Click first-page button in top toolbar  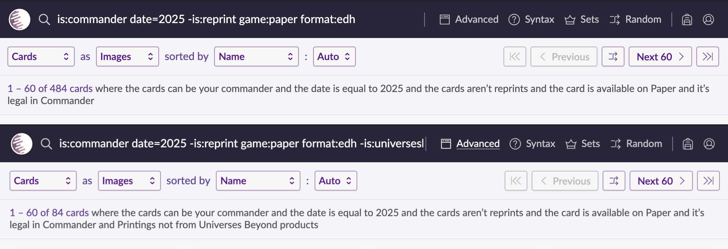(515, 56)
